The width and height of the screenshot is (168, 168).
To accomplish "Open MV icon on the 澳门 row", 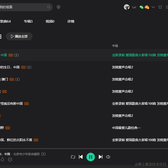I will tap(18, 79).
